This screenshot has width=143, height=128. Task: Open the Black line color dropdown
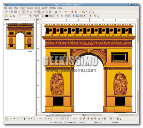[x=52, y=16]
